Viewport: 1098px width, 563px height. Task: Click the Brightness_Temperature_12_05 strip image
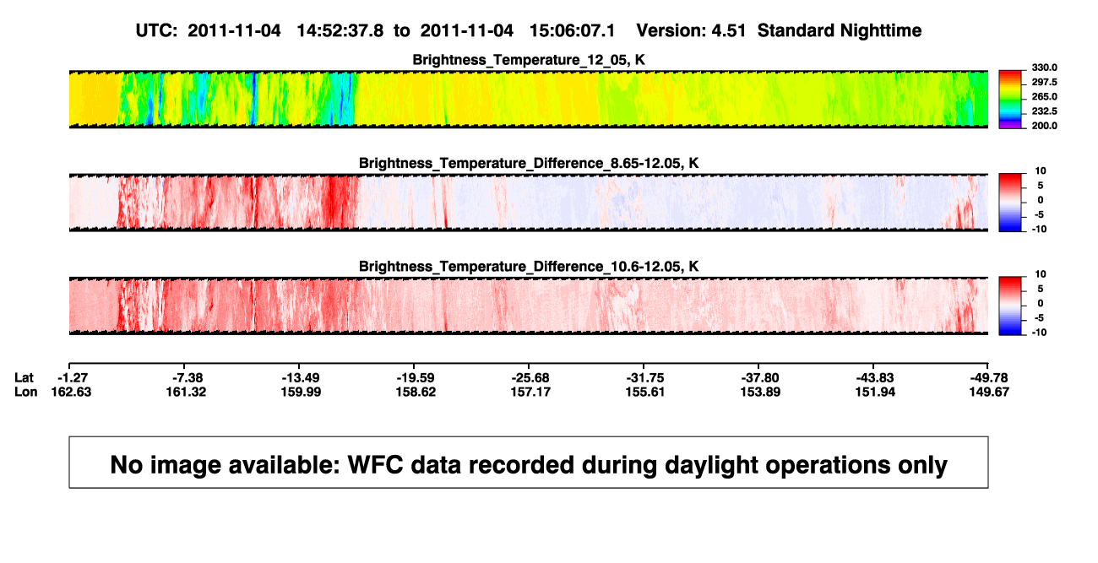pos(528,99)
